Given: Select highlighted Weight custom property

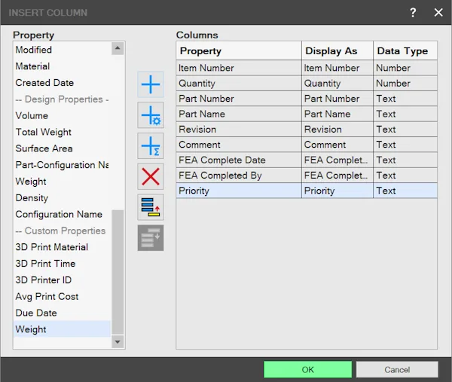Looking at the screenshot, I should (62, 329).
